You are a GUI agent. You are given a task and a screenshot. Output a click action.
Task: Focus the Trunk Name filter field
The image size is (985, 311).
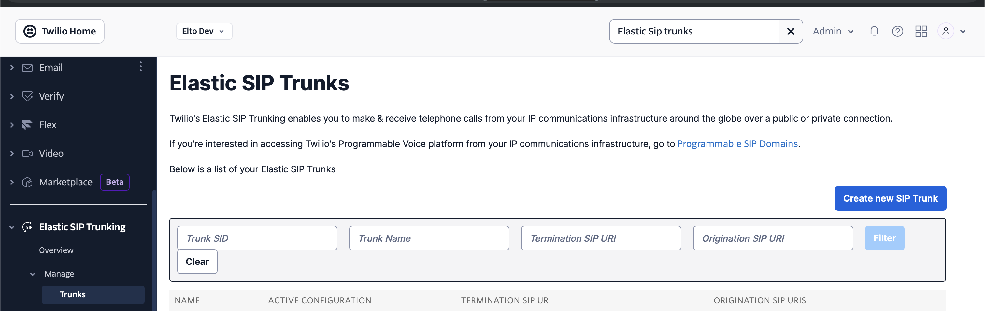[x=429, y=238]
